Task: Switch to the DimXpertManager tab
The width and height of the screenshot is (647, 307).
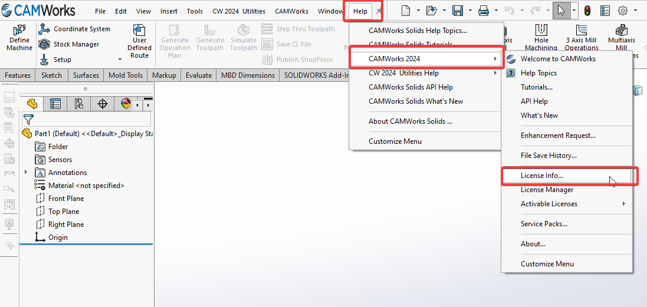Action: (x=103, y=104)
